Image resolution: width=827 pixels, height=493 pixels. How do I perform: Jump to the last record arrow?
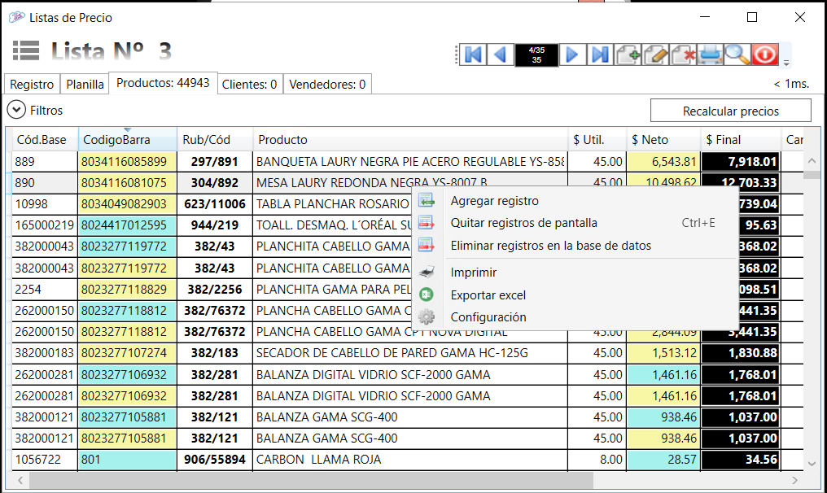pyautogui.click(x=600, y=55)
